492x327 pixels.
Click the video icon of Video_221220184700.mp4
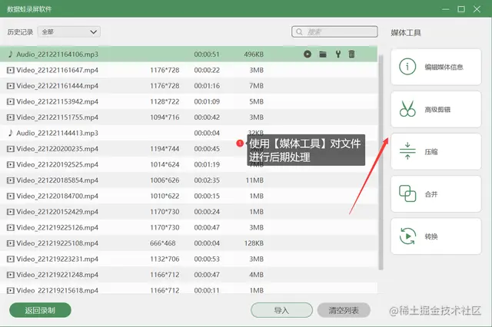[11, 196]
